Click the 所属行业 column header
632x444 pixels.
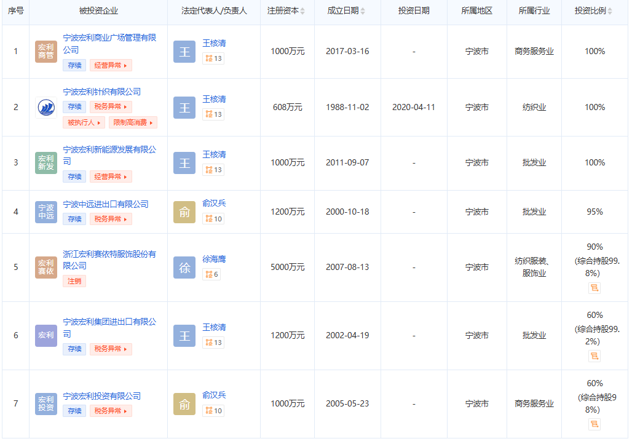(534, 11)
